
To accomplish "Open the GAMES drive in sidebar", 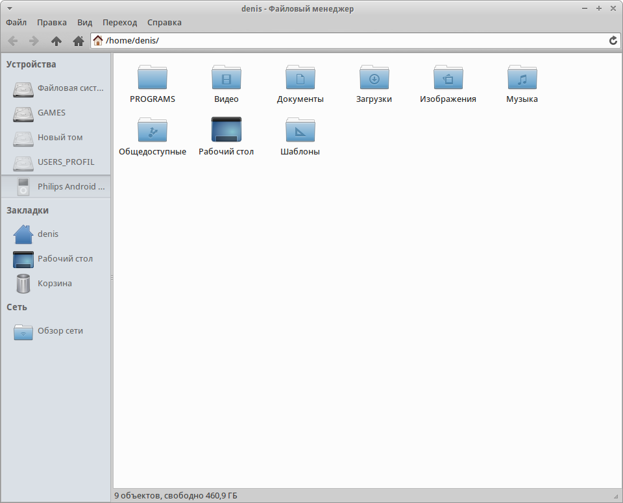I will tap(51, 113).
